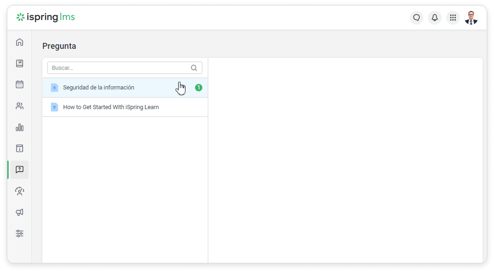Click the Buscar search field

point(118,68)
